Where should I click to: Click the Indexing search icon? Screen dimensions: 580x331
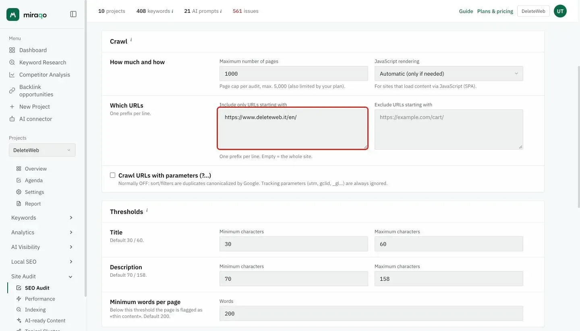point(19,310)
